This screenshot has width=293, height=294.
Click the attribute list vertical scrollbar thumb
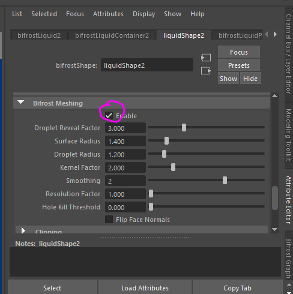(275, 198)
